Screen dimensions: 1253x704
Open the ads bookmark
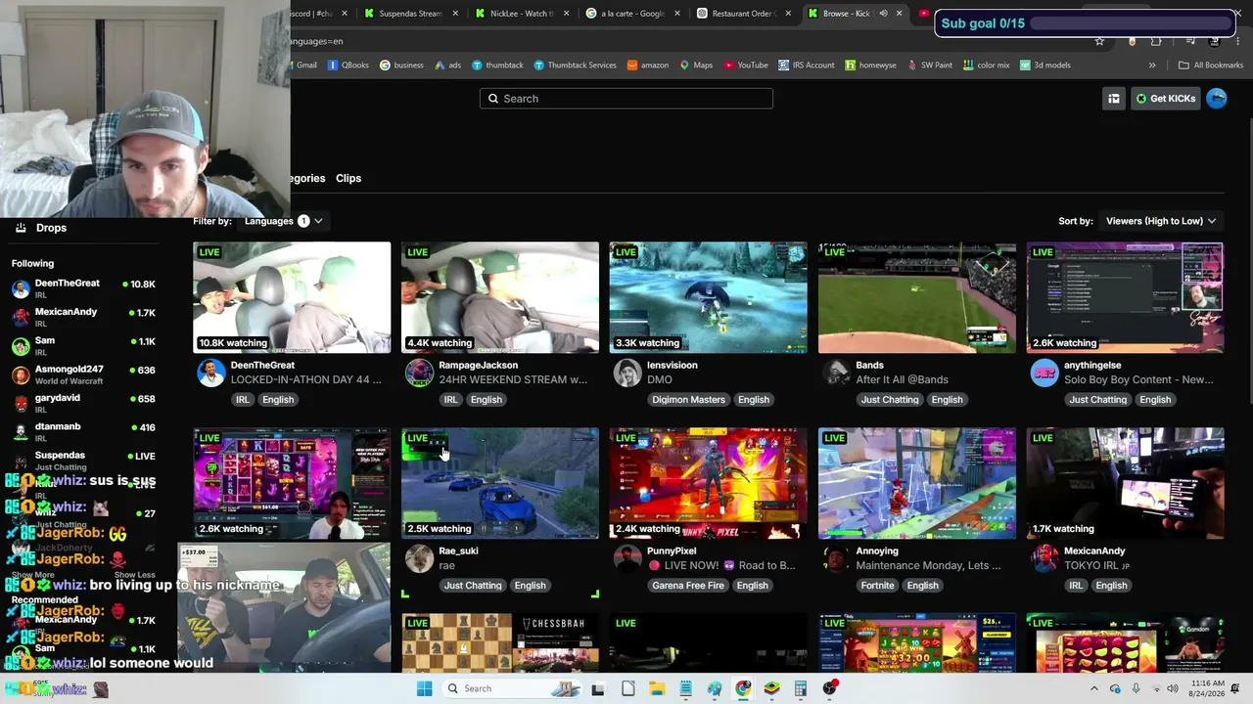[447, 66]
